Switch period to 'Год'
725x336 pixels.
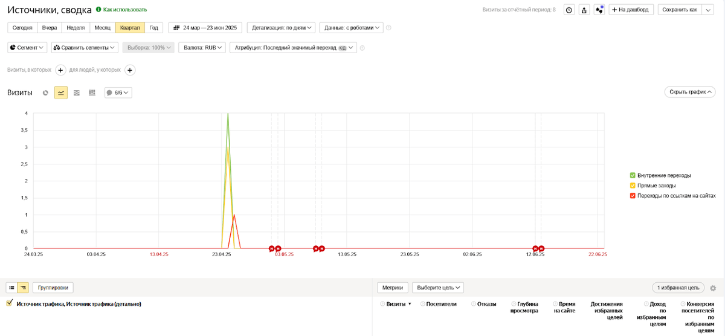coord(154,28)
